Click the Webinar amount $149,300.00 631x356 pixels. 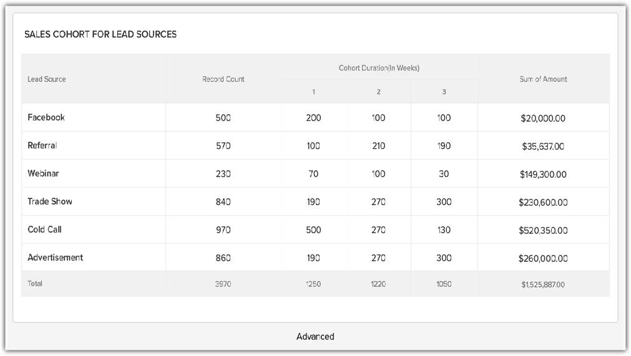(x=543, y=175)
